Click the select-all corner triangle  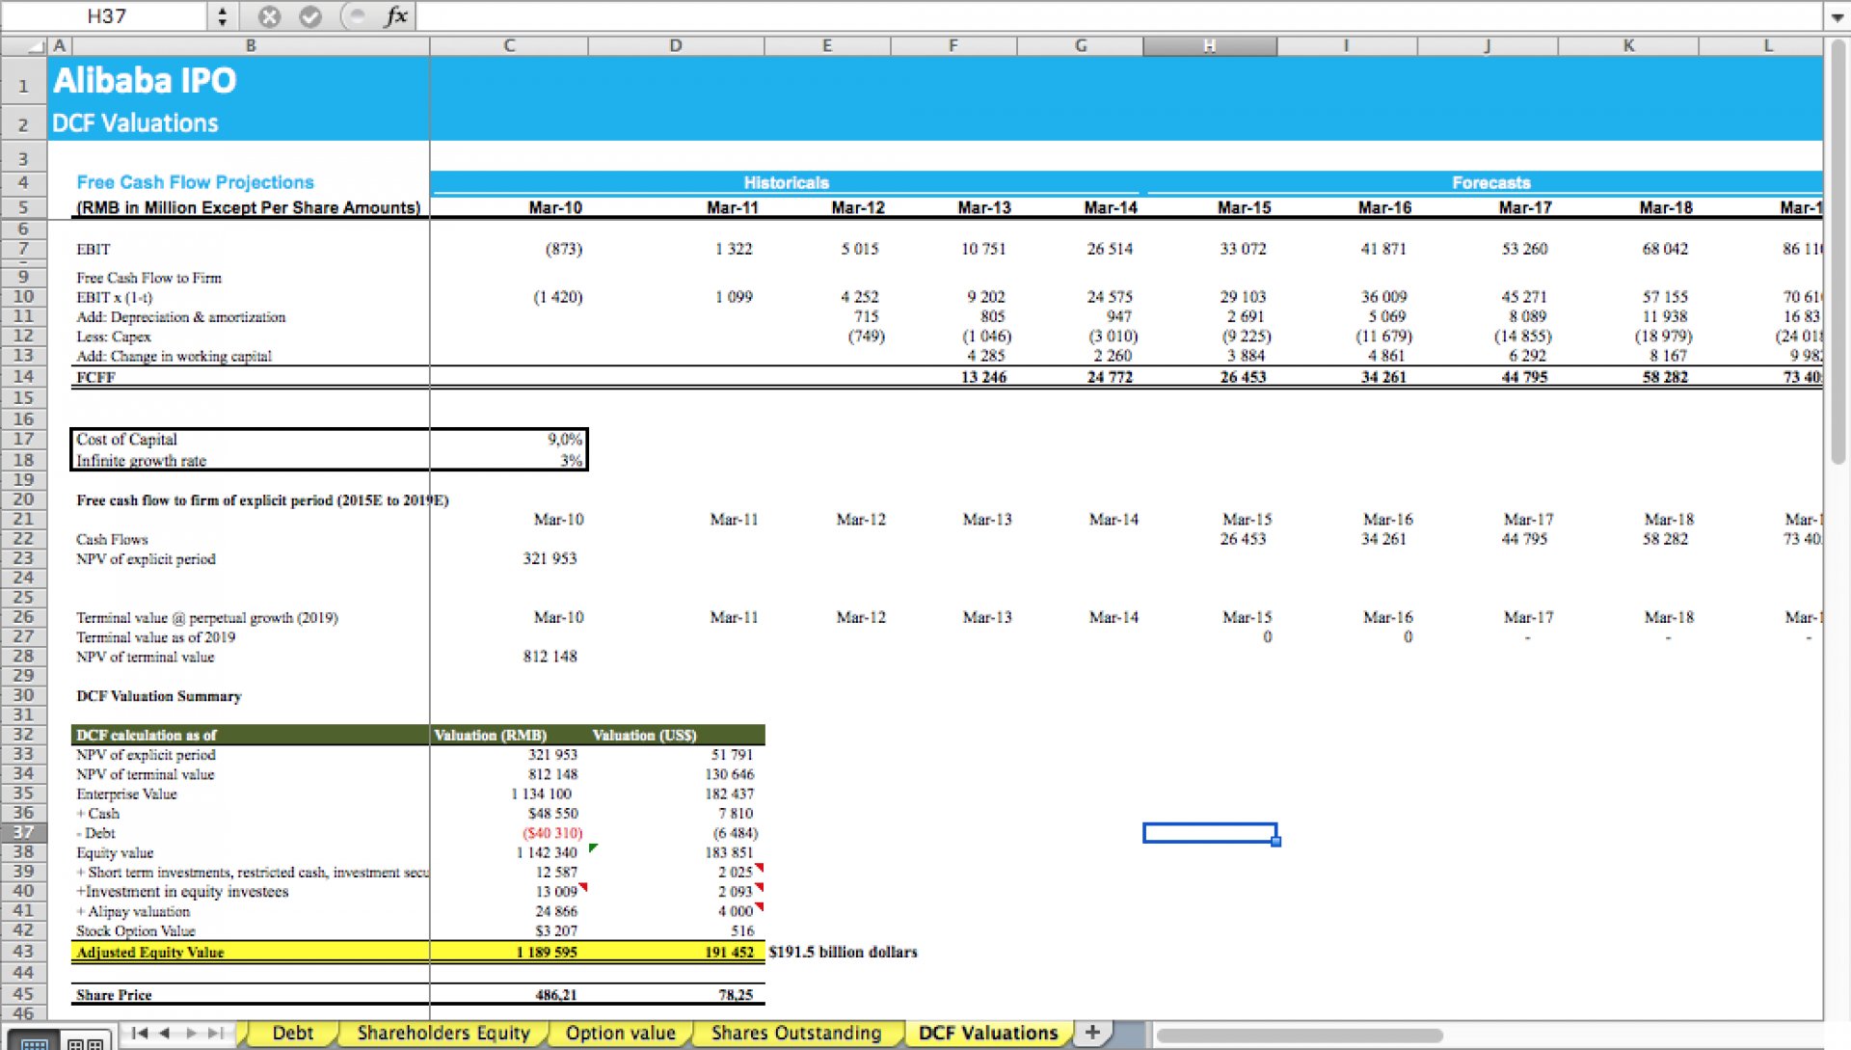(x=36, y=45)
